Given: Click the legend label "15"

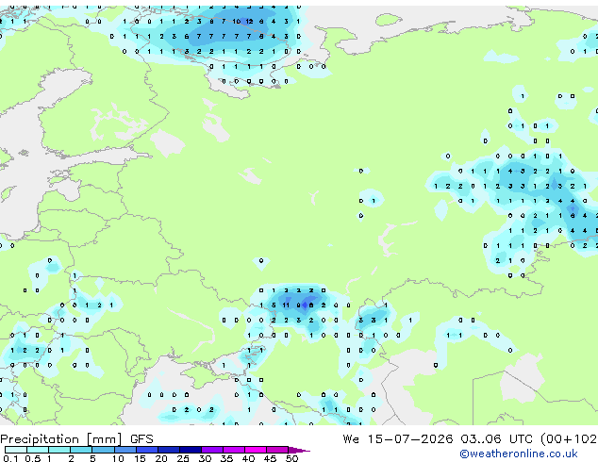Looking at the screenshot, I should tap(140, 458).
